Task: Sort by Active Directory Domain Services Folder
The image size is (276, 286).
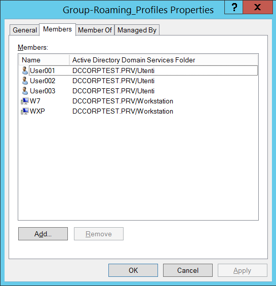Action: pos(164,60)
